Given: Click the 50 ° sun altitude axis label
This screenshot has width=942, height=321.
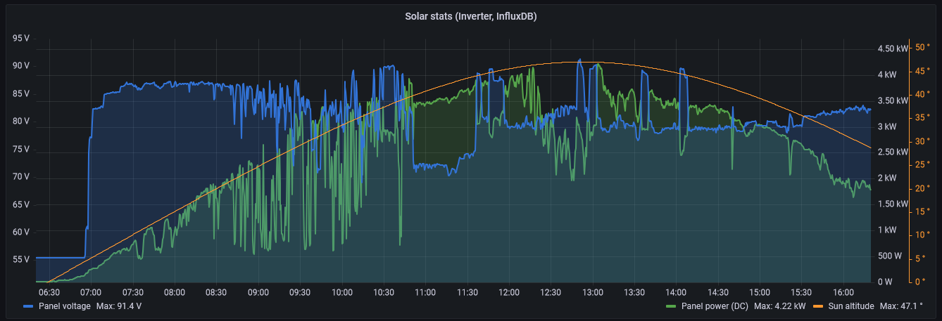Looking at the screenshot, I should pos(922,47).
